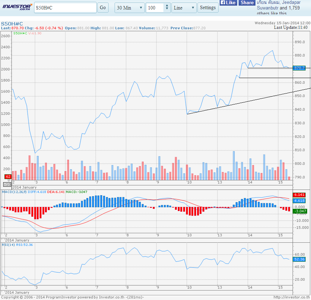Click the symbol input field containing S50H#C
Screen dimensions: 311x300
coord(65,8)
